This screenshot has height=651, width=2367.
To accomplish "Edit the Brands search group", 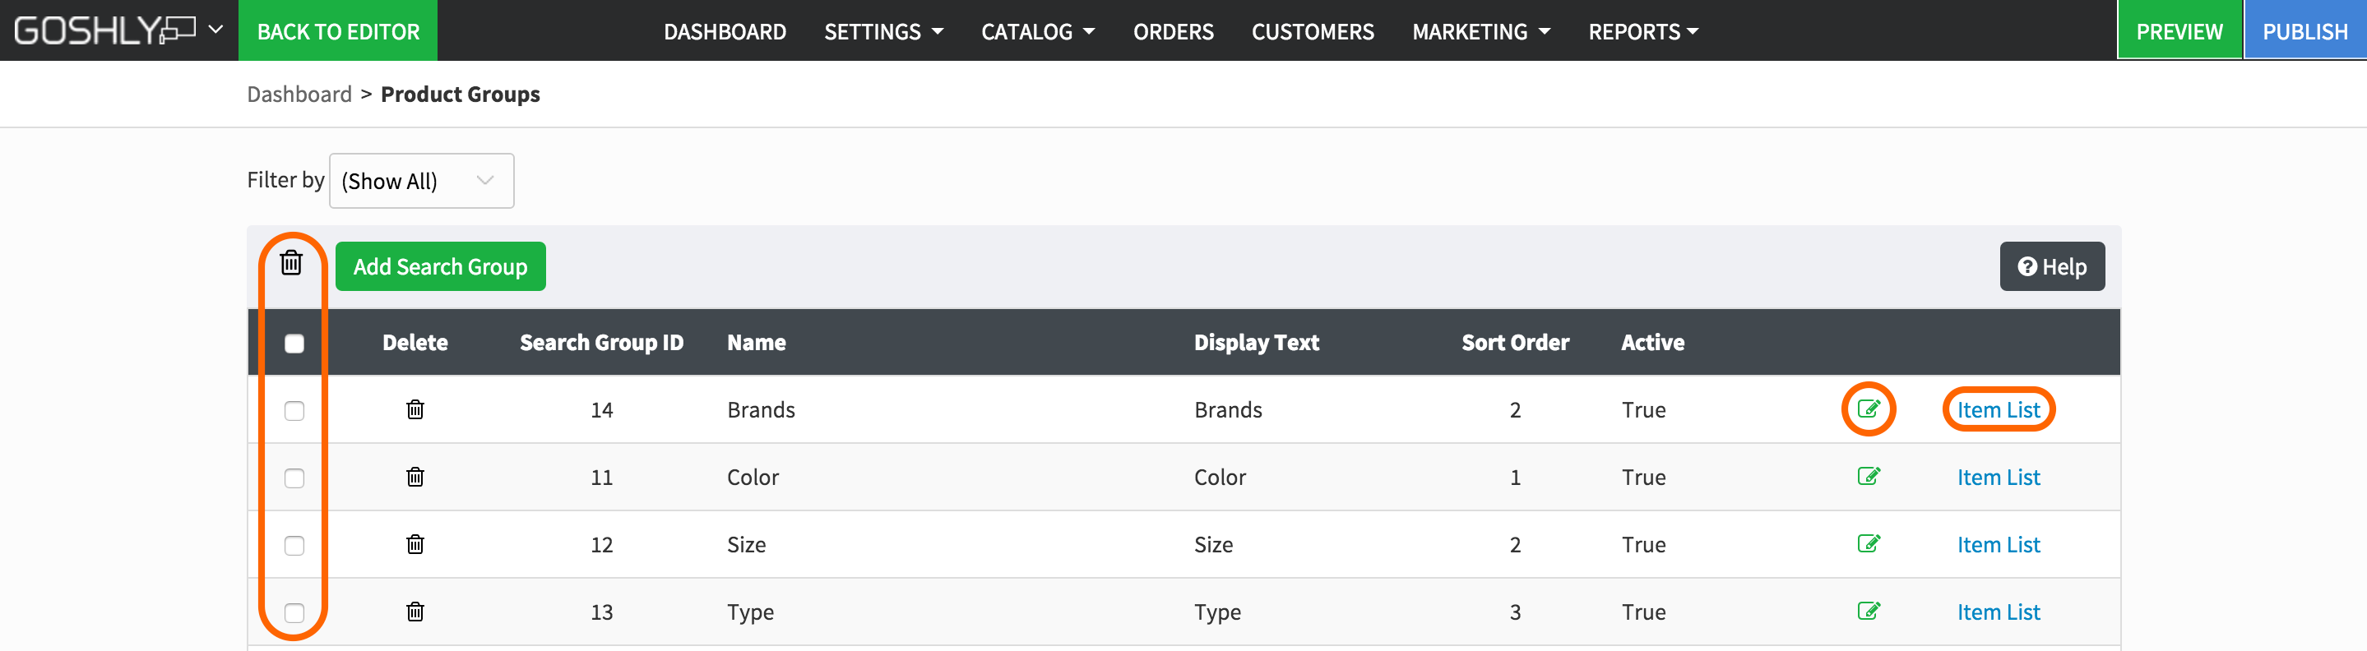I will (1868, 409).
